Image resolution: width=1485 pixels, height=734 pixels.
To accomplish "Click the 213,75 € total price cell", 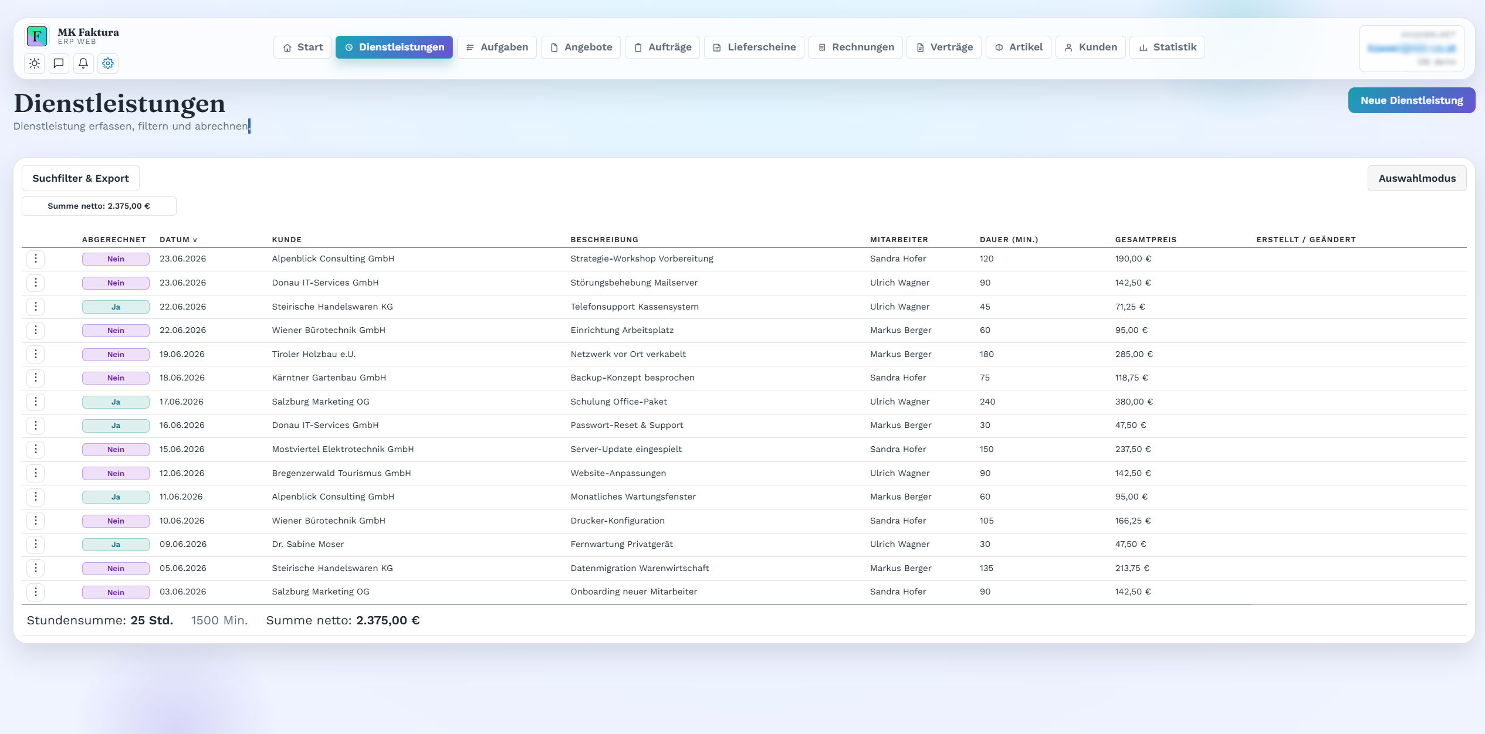I will pos(1132,568).
